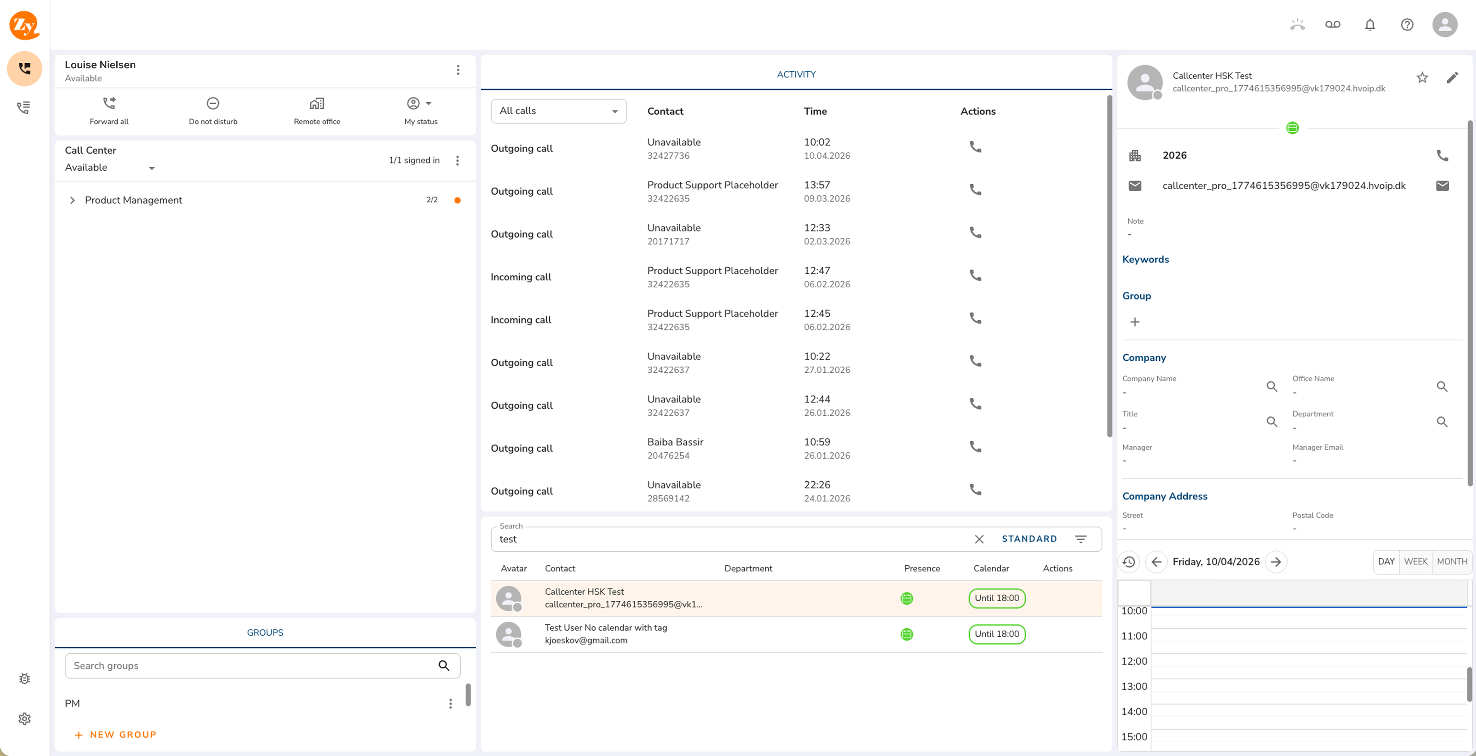Open notifications bell

[1369, 25]
